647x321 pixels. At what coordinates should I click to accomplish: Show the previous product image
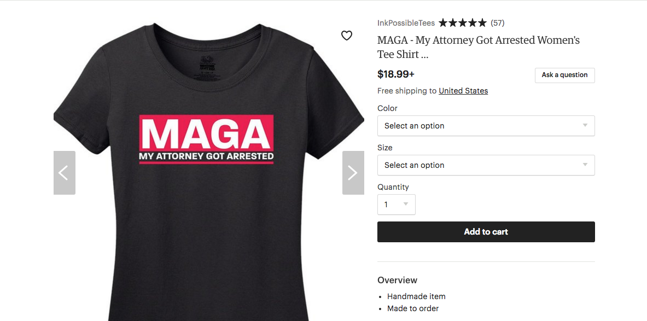pos(65,172)
